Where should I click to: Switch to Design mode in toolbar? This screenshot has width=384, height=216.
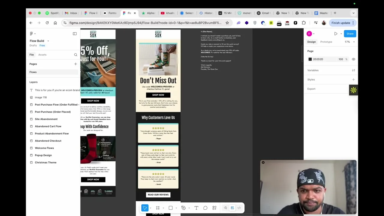[x=232, y=208]
